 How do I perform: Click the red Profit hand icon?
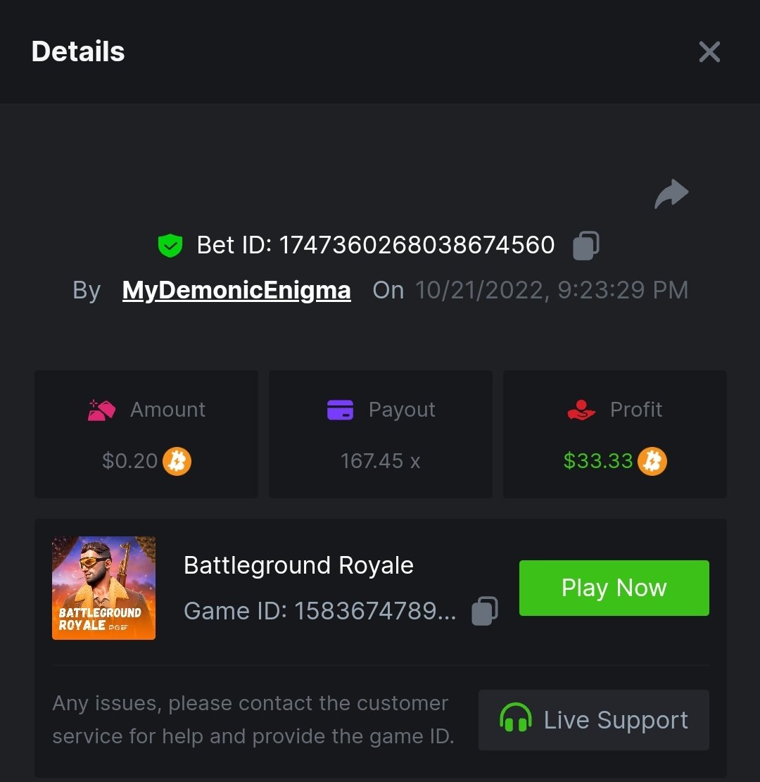coord(581,410)
